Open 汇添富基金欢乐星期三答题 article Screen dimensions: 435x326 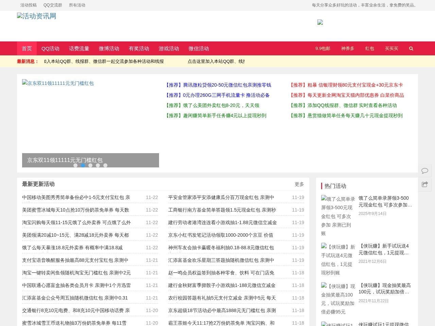pyautogui.click(x=221, y=260)
